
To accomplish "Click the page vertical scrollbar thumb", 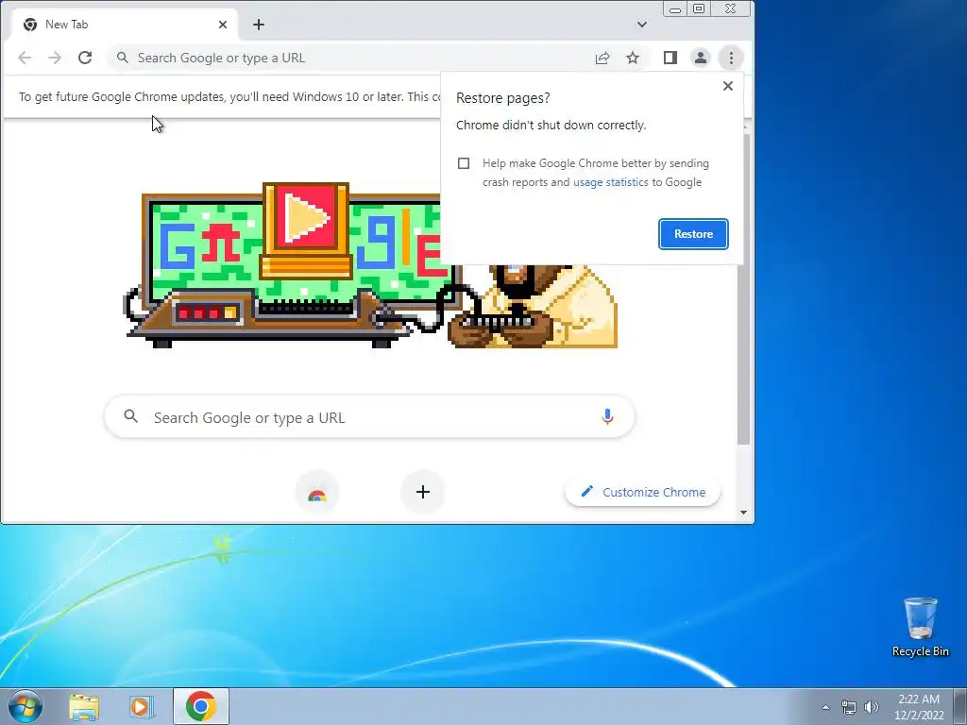I will 744,290.
